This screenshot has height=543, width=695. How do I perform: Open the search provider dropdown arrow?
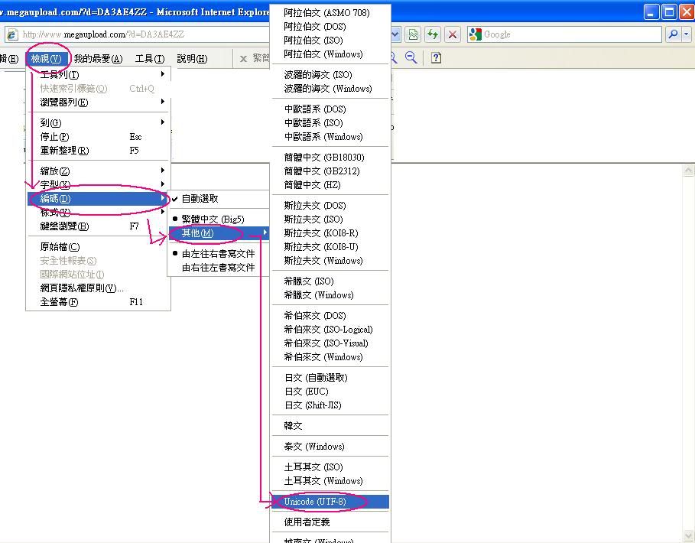click(x=687, y=34)
